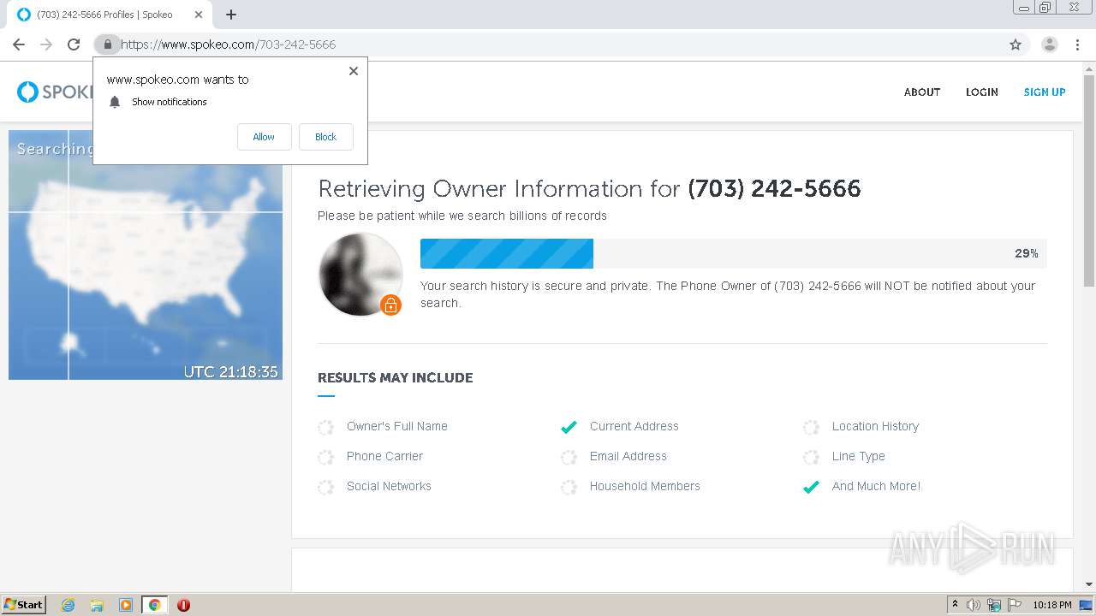Click the scrollbar down arrow

1089,584
